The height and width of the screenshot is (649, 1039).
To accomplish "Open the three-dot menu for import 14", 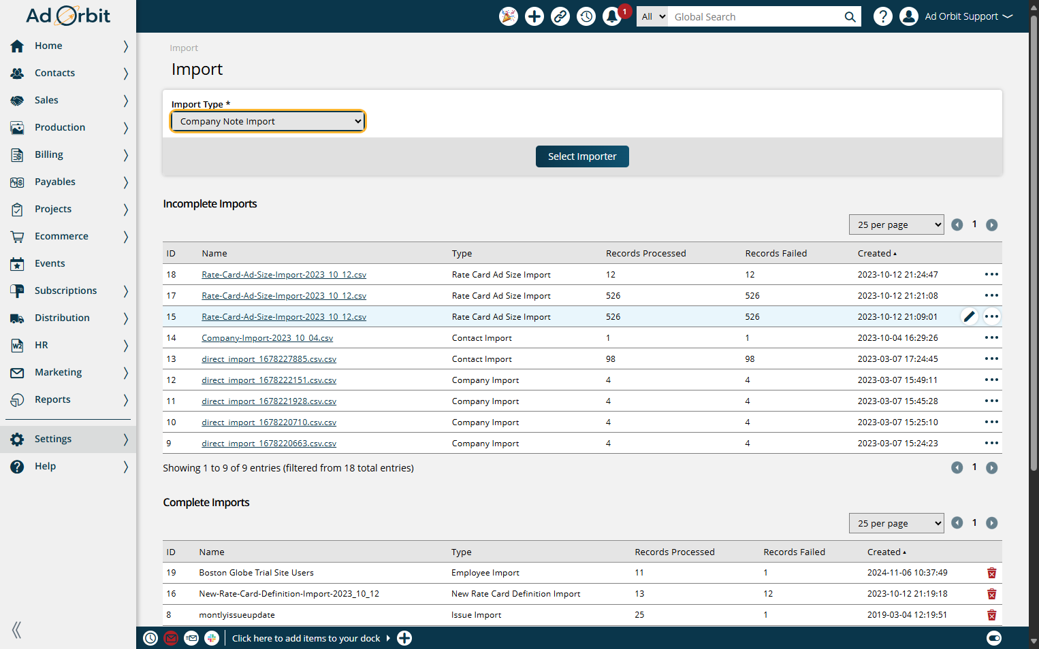I will point(991,337).
